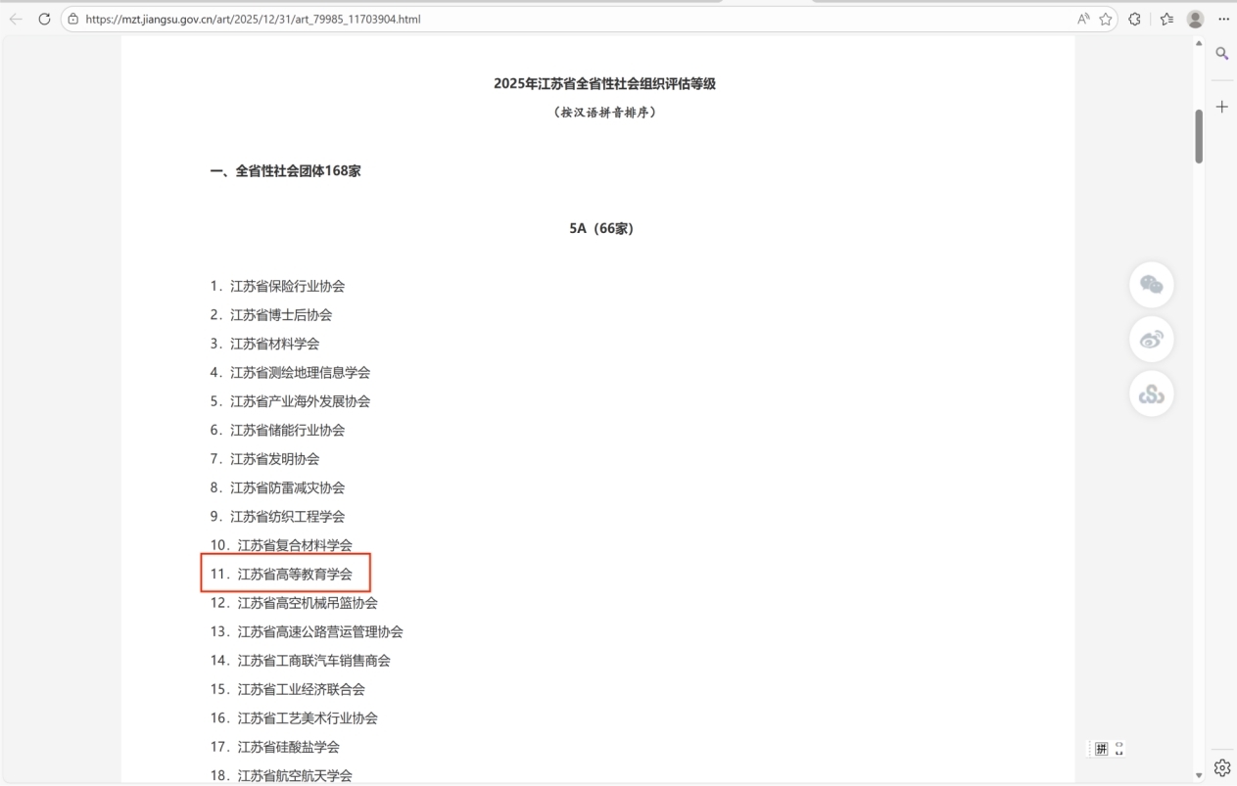Refresh the page with reload icon
Image resolution: width=1237 pixels, height=786 pixels.
pyautogui.click(x=44, y=19)
